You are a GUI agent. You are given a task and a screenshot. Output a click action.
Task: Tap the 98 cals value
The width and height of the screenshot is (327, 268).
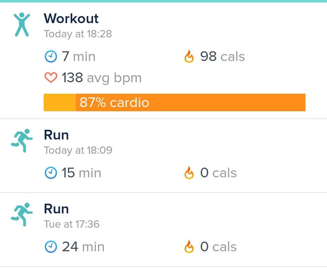(222, 56)
